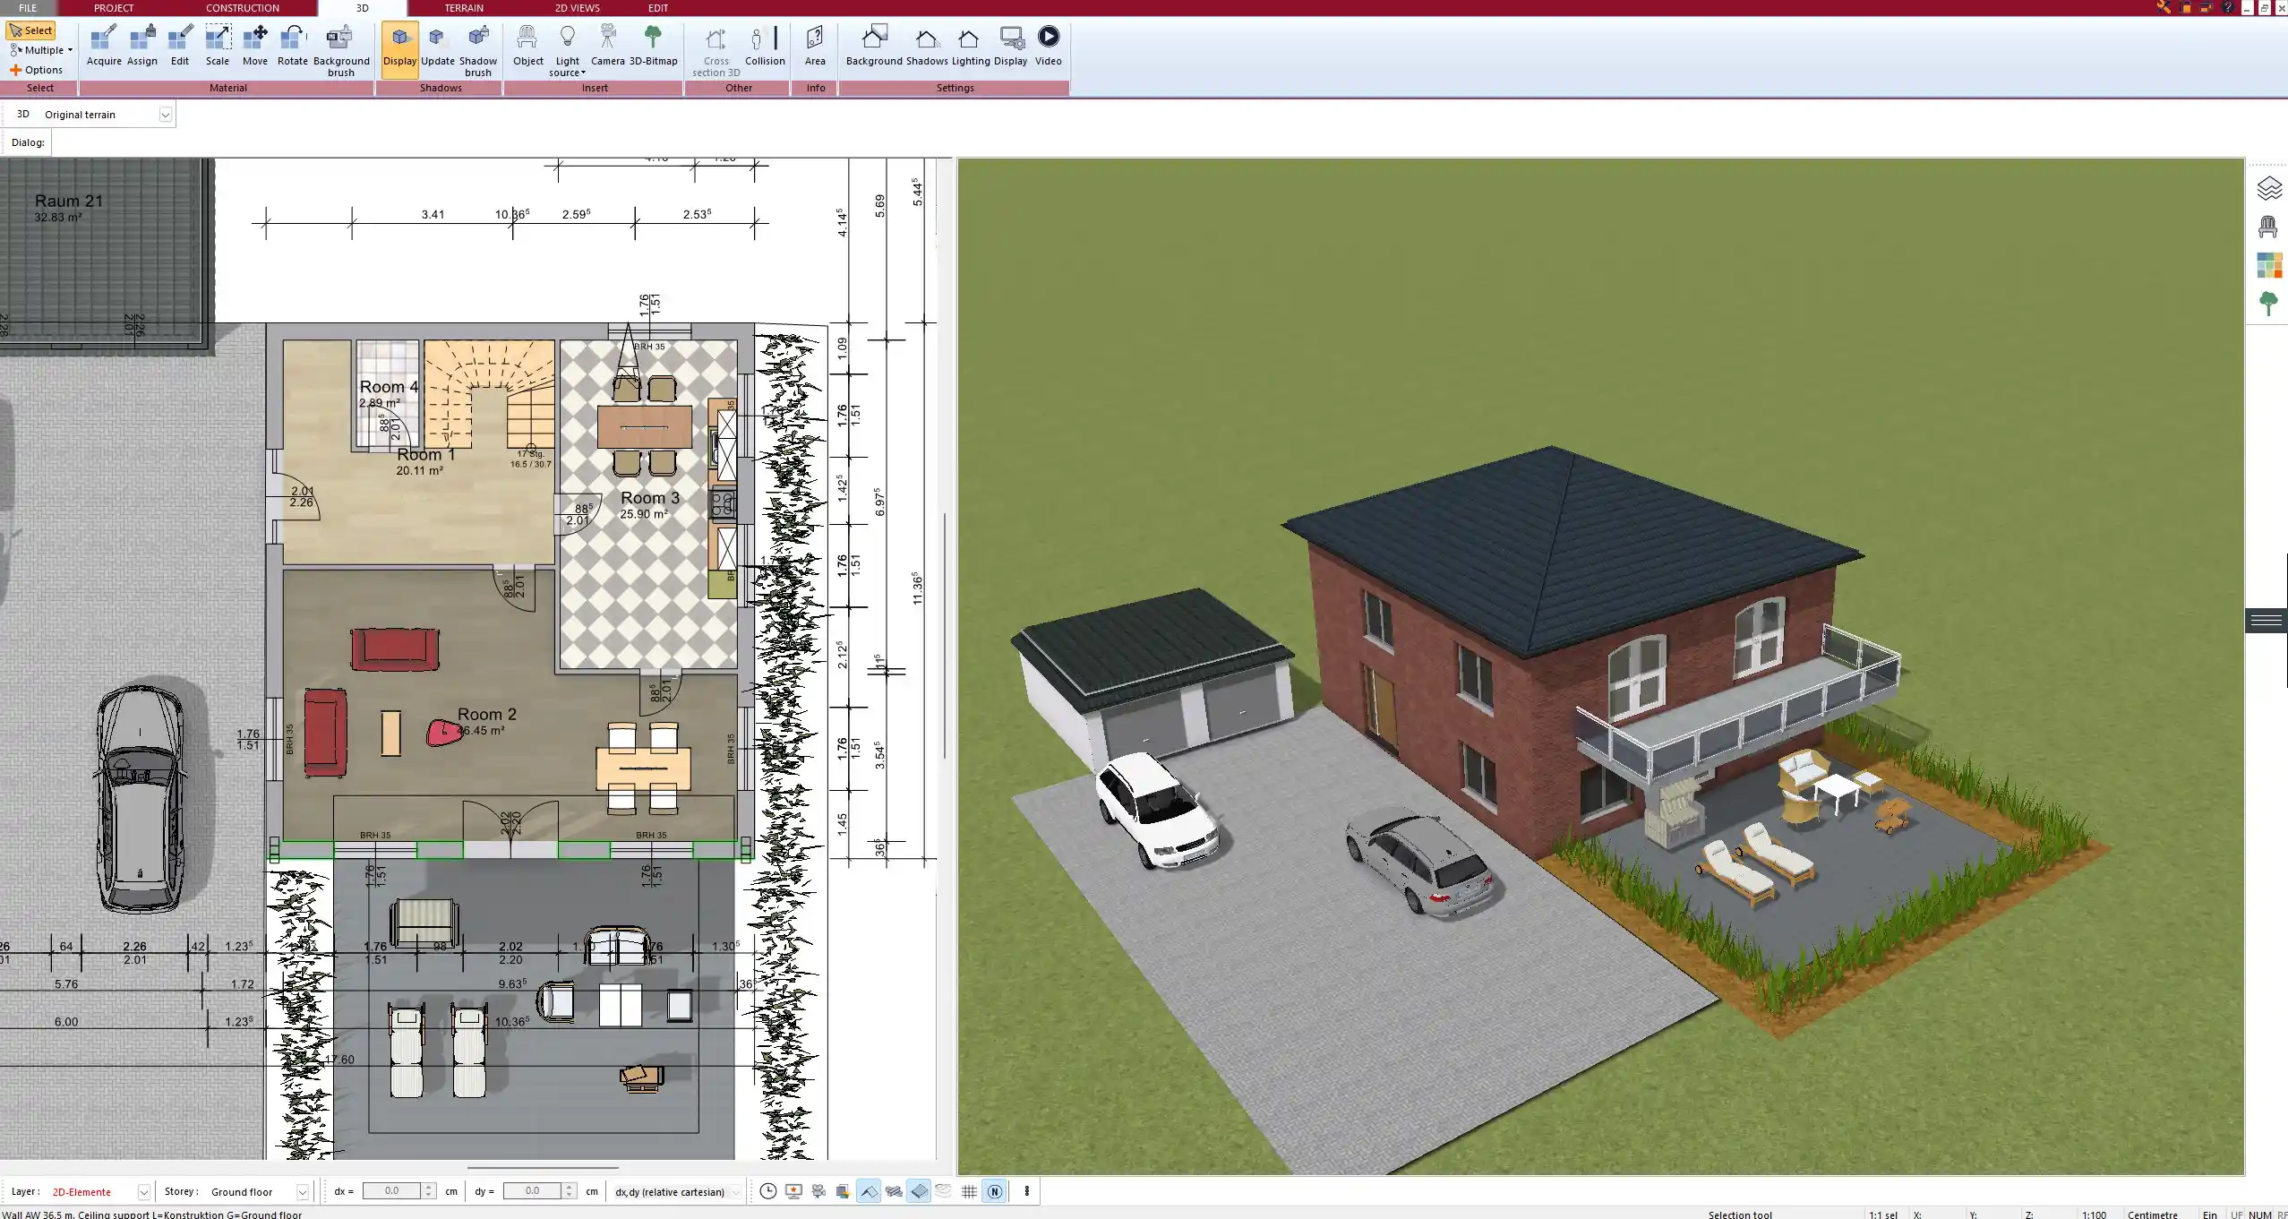
Task: Toggle the shadows Display button
Action: pos(399,50)
